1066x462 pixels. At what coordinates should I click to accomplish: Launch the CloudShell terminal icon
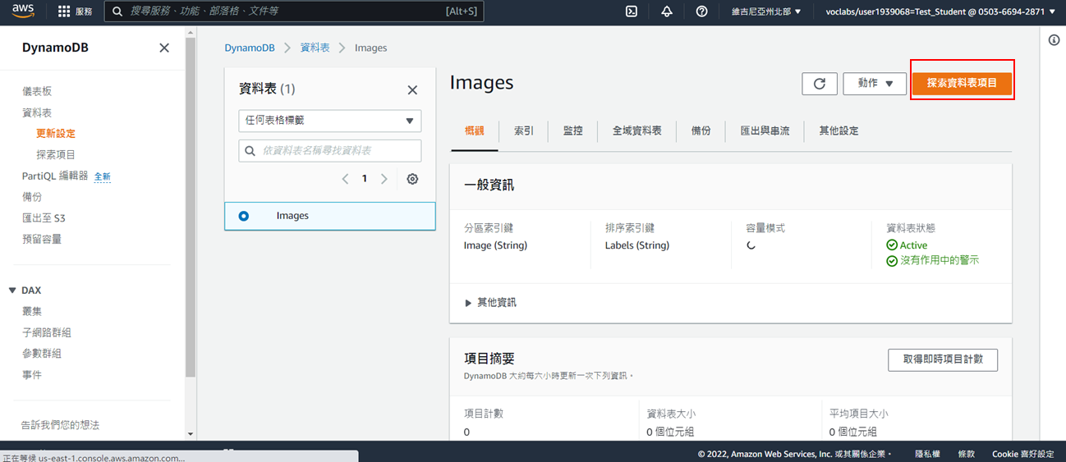pos(632,11)
